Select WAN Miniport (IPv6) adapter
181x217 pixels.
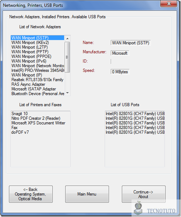[x=37, y=61]
